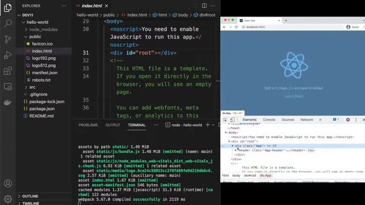The image size is (365, 205).
Task: Create a new terminal with plus icon
Action: point(208,125)
